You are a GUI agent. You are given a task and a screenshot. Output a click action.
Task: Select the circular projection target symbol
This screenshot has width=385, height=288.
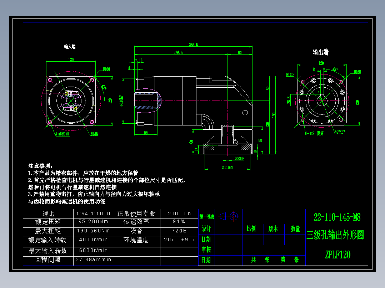pyautogui.click(x=234, y=216)
